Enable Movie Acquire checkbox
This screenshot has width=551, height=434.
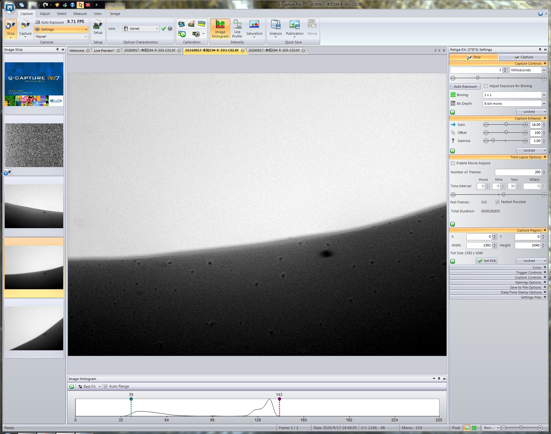(x=453, y=163)
